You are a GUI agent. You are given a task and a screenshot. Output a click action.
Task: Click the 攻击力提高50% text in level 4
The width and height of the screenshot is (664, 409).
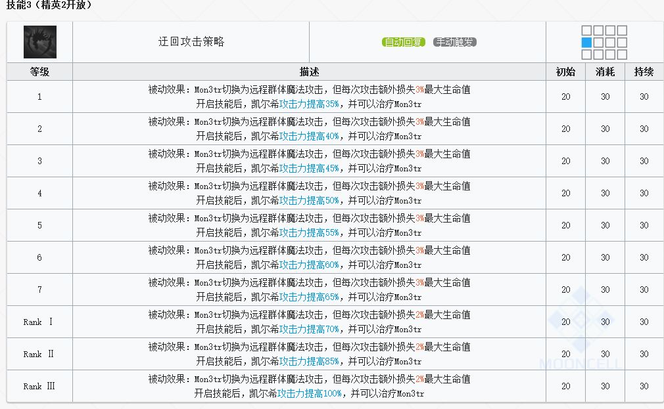click(309, 200)
